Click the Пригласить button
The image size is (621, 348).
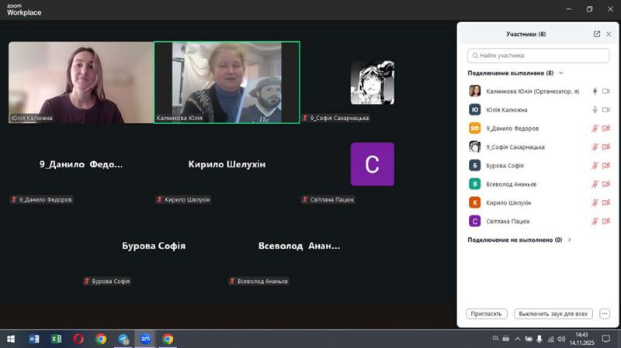[x=487, y=314]
